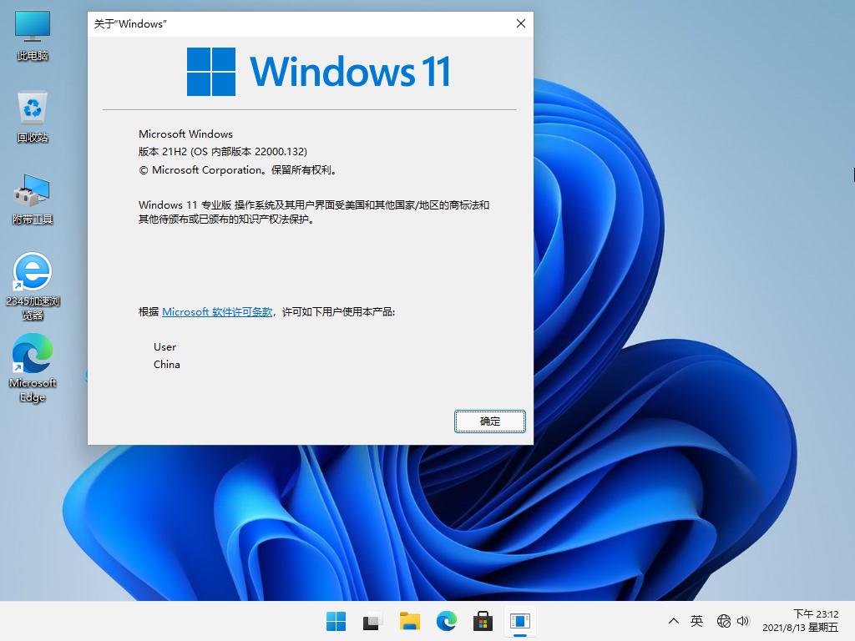Open the 2345加速浏览器 shortcut
Image resolution: width=855 pixels, height=641 pixels.
pyautogui.click(x=33, y=286)
